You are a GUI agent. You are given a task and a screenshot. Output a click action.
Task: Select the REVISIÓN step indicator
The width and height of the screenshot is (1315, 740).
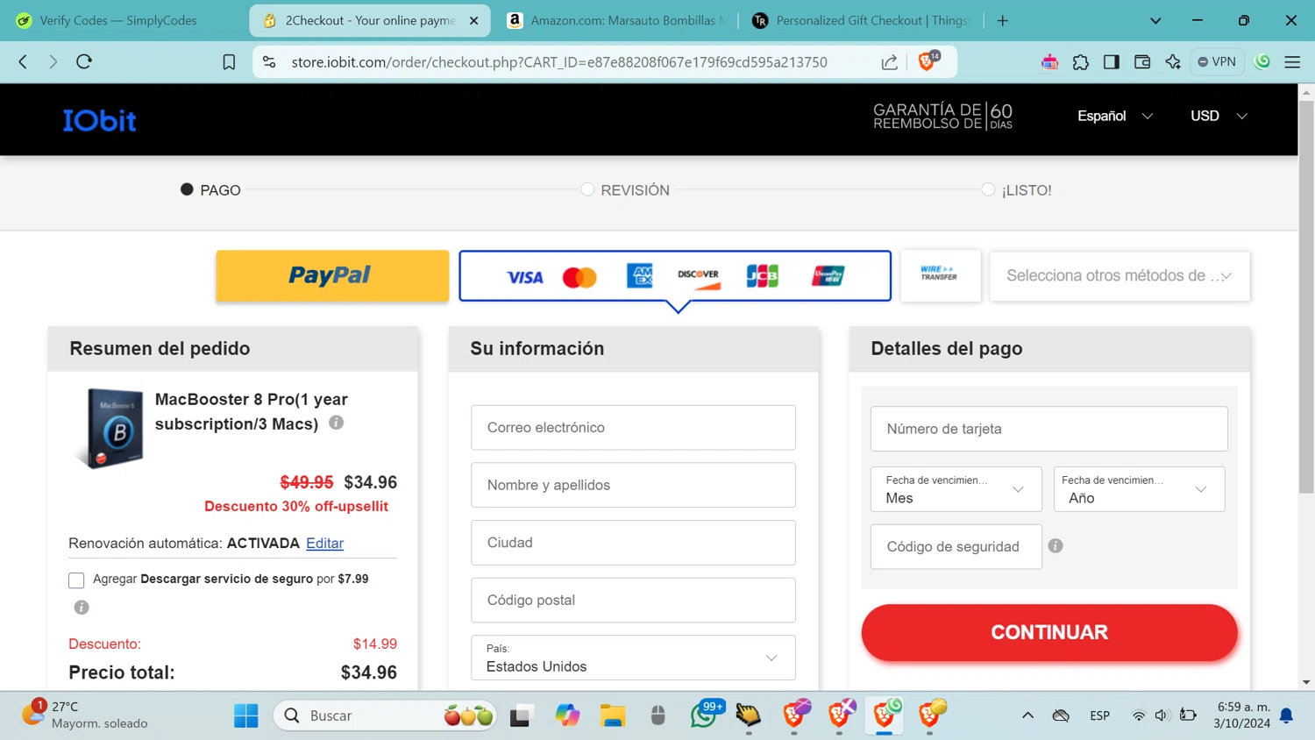tap(625, 190)
